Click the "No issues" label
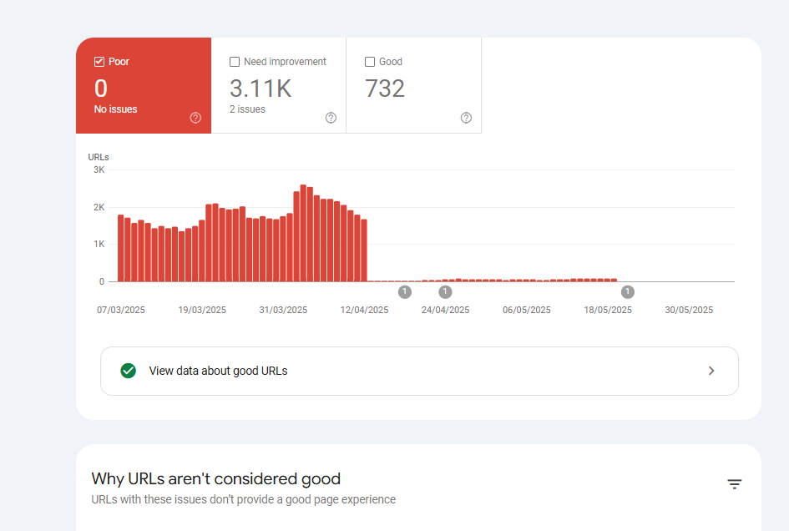Viewport: 789px width, 531px height. coord(116,109)
